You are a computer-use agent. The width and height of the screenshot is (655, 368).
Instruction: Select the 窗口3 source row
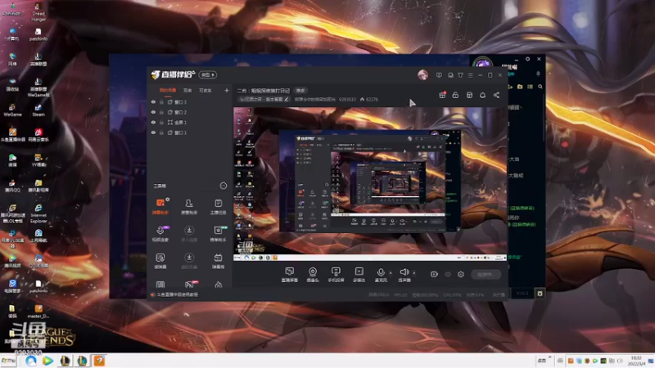[x=190, y=102]
